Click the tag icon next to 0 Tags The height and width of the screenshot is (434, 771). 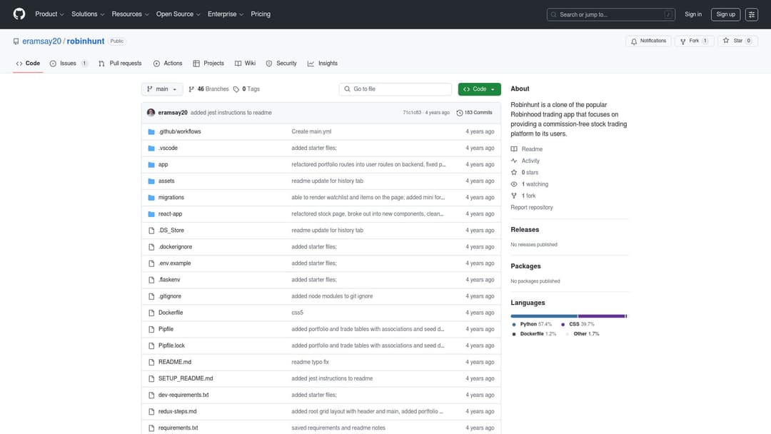(x=236, y=89)
